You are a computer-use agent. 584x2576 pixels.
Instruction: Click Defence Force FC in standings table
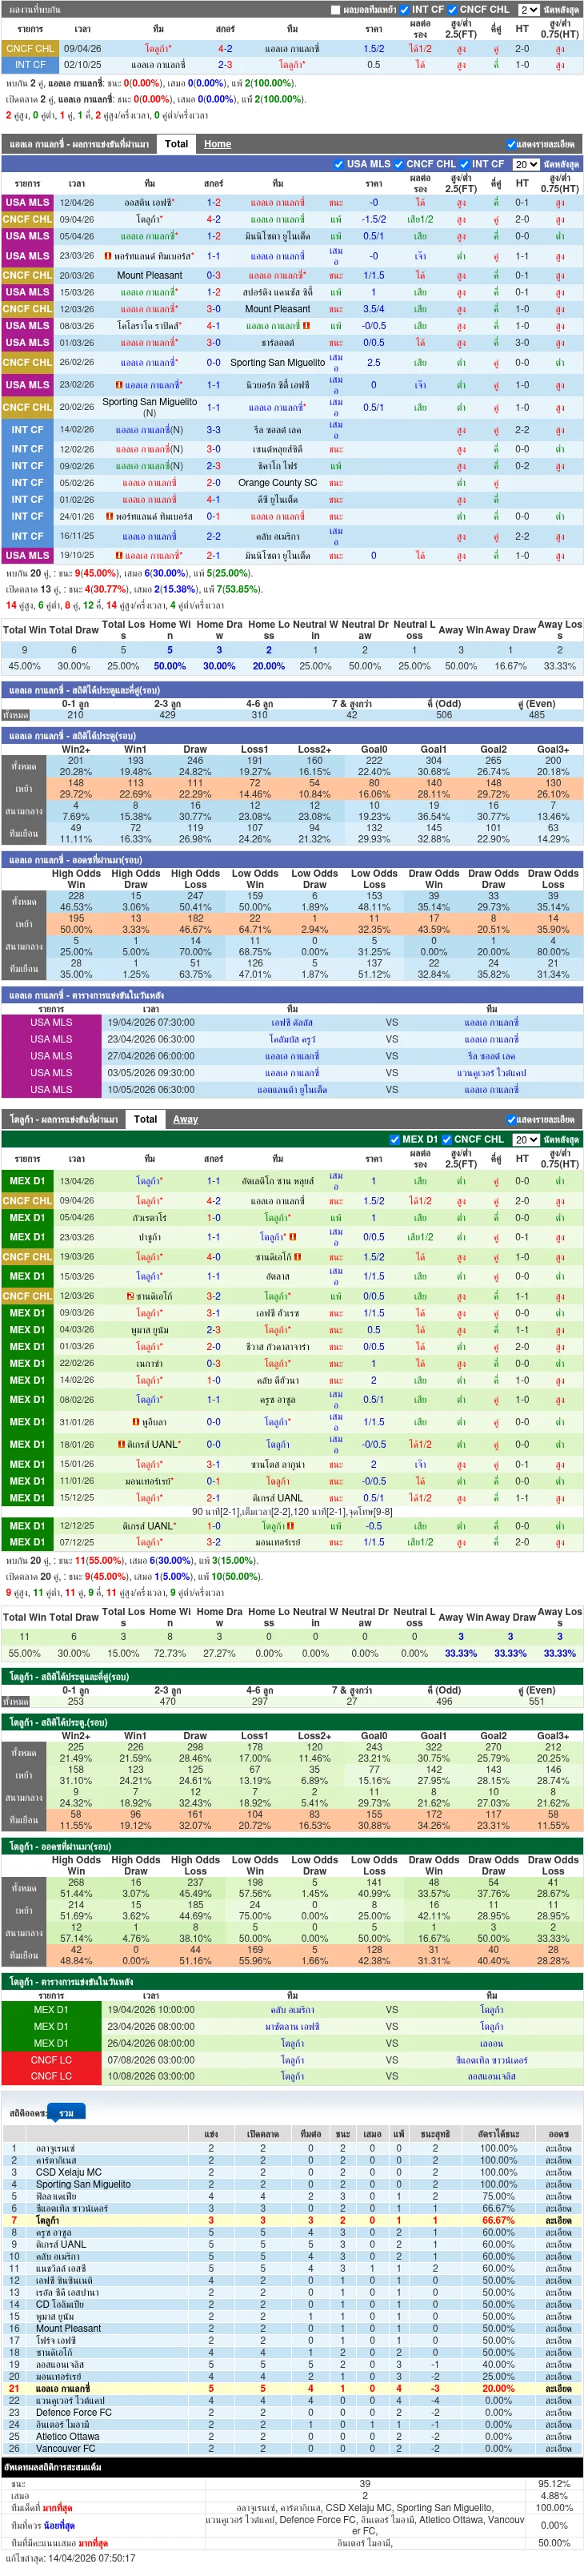pos(74,2412)
